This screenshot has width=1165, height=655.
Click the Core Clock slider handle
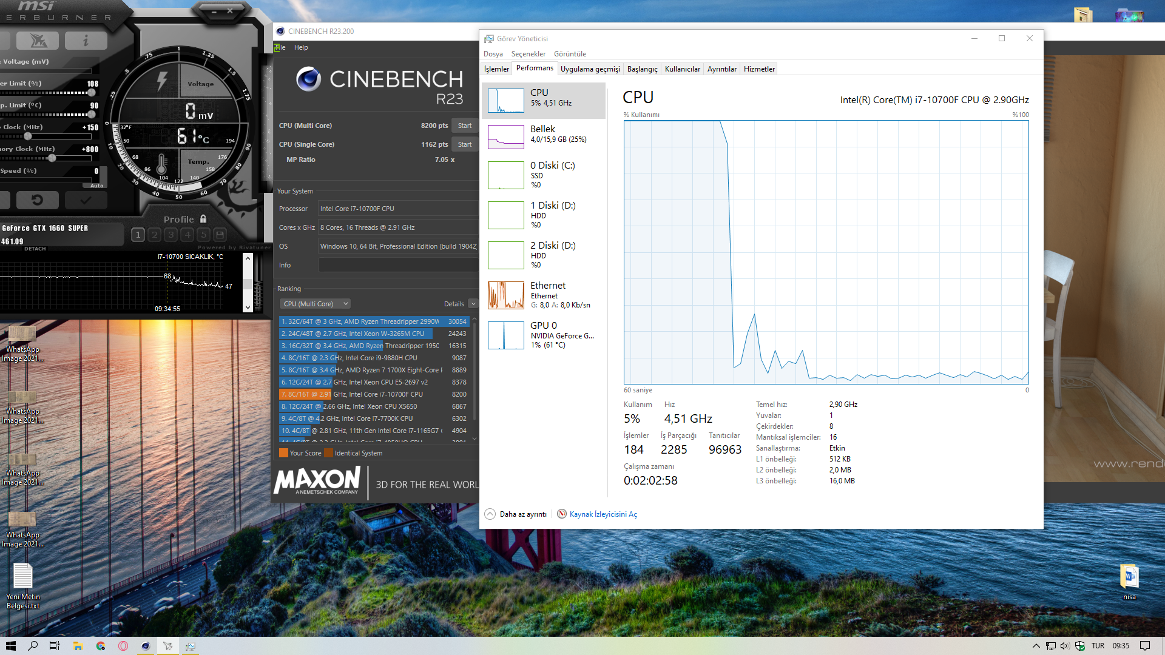click(x=28, y=136)
